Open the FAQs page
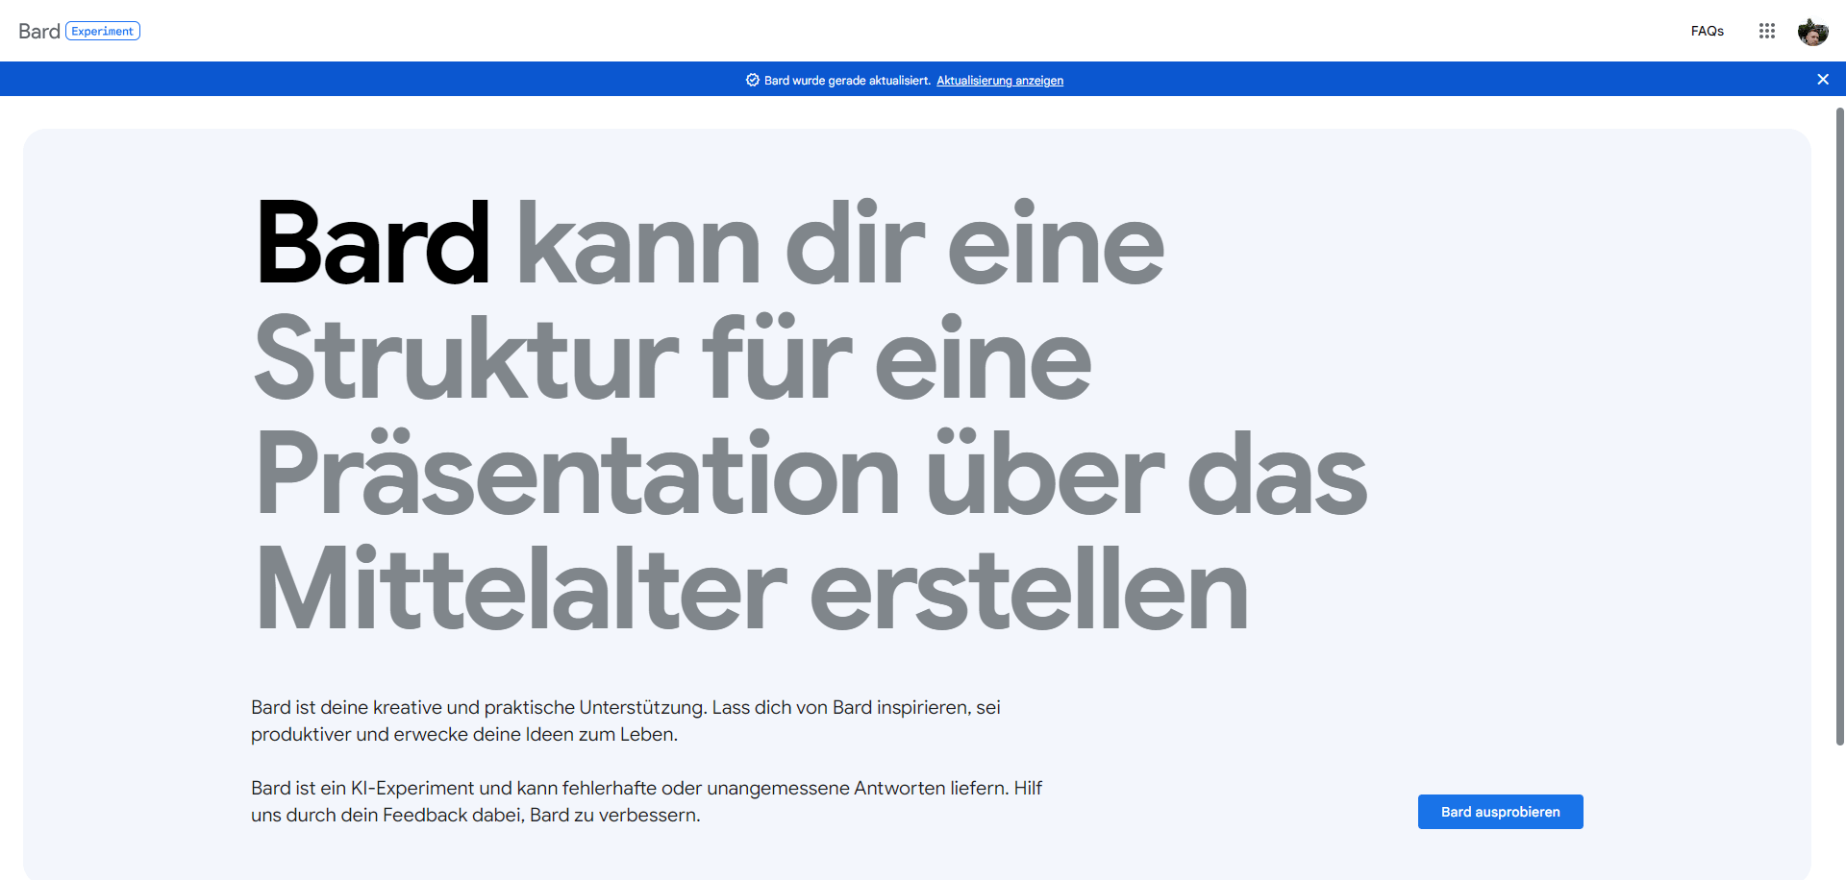The height and width of the screenshot is (880, 1846). click(1707, 31)
